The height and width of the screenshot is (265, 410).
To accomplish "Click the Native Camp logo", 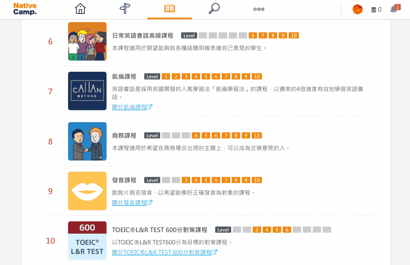I will tap(25, 9).
